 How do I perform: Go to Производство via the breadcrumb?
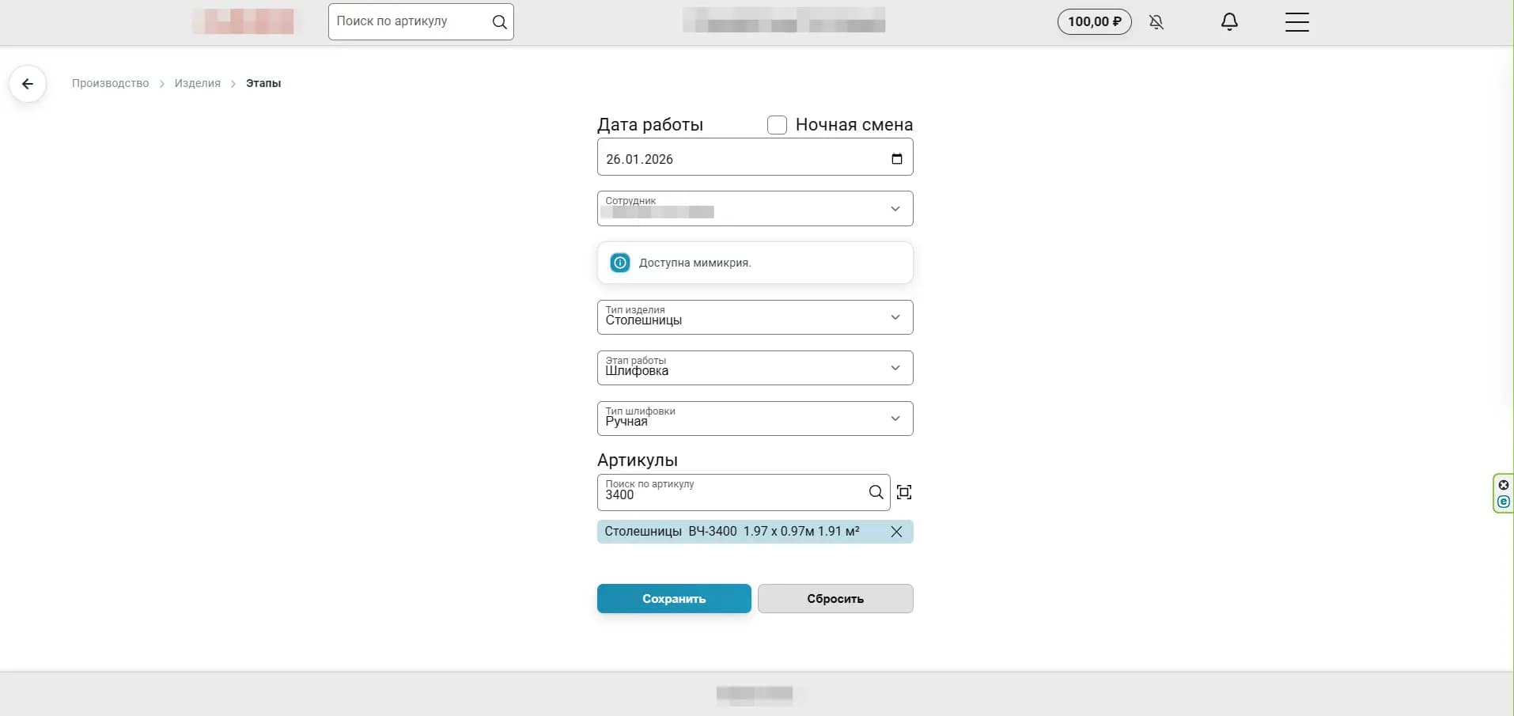(x=111, y=83)
